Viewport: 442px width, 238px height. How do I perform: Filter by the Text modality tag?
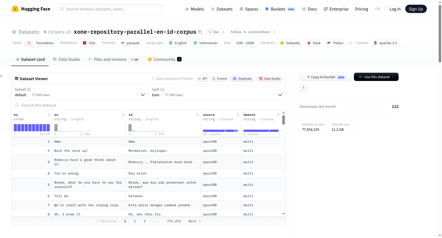89,43
